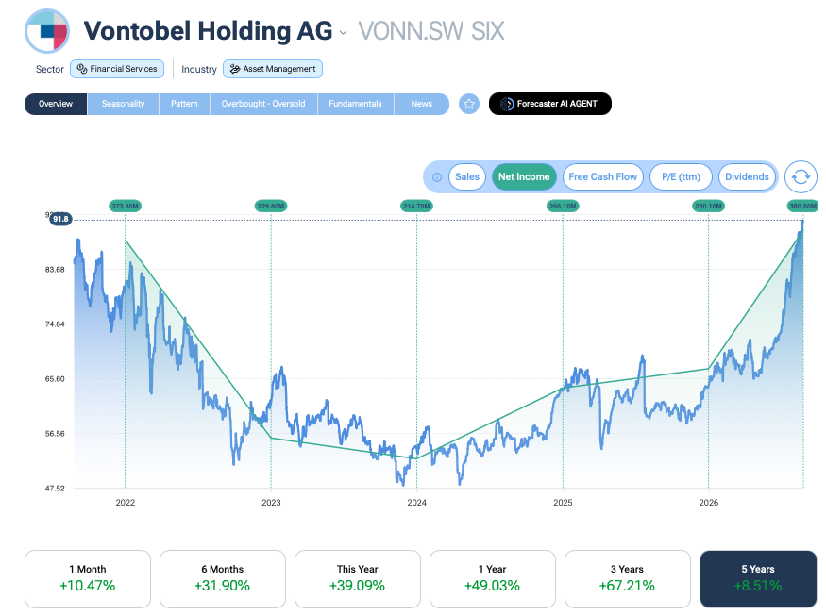This screenshot has height=615, width=826.
Task: Select the 3 Years performance period
Action: pyautogui.click(x=627, y=578)
